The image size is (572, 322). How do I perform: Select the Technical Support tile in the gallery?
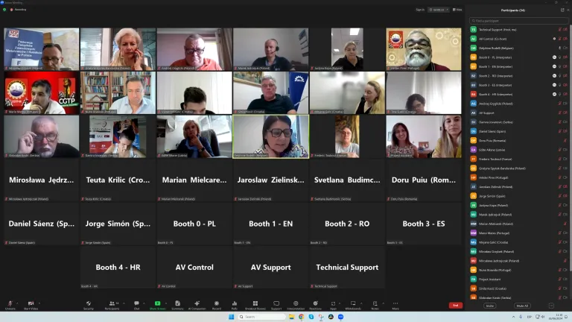tap(347, 268)
